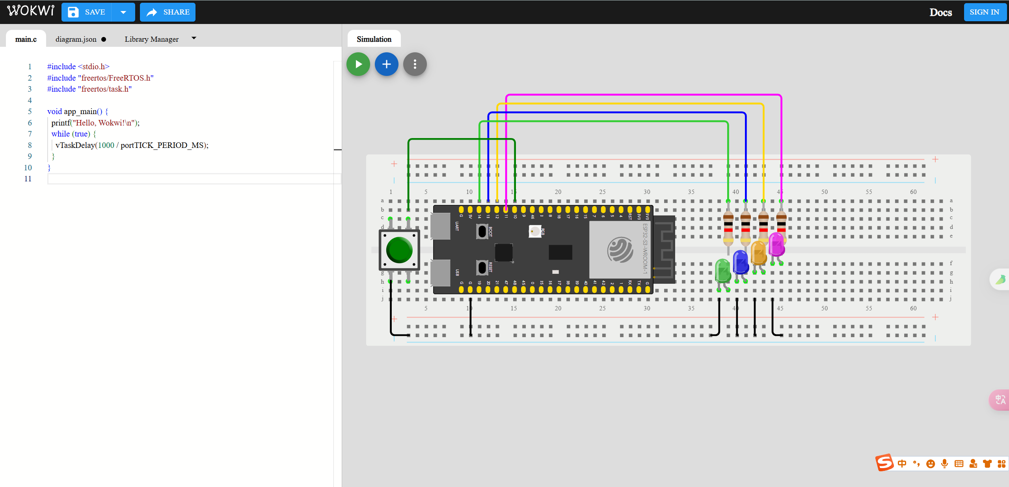Click the SHARE button

click(168, 12)
